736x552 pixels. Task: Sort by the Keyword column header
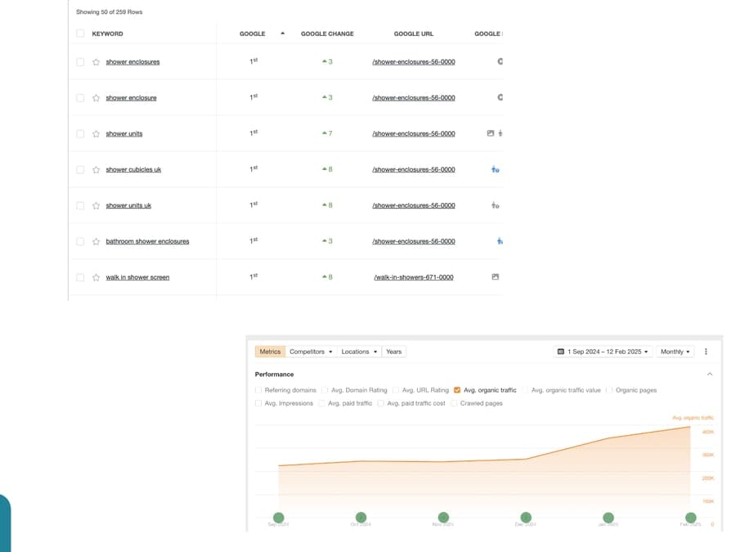107,34
